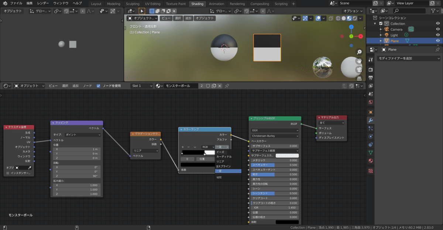Duplicate the material with new-copy icon
The width and height of the screenshot is (443, 230).
tap(214, 86)
